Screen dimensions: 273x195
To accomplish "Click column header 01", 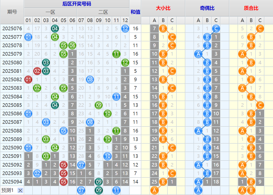I will [x=28, y=20].
